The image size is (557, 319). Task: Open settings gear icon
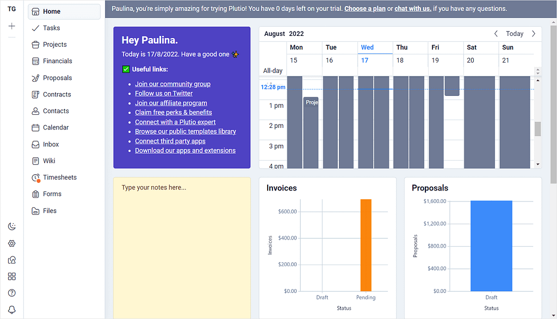tap(12, 243)
